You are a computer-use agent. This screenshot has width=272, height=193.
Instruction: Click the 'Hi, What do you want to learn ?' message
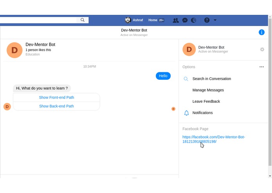click(x=42, y=88)
